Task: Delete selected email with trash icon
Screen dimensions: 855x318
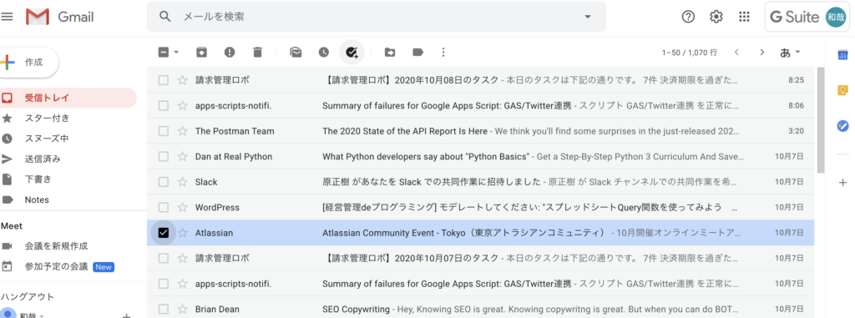Action: (257, 53)
